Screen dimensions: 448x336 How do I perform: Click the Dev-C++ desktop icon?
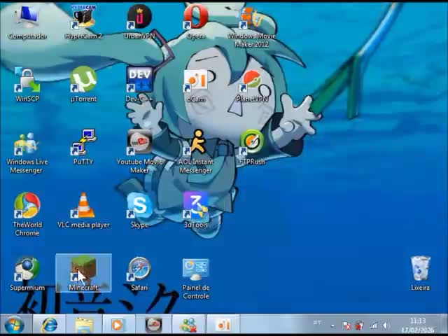click(x=139, y=81)
